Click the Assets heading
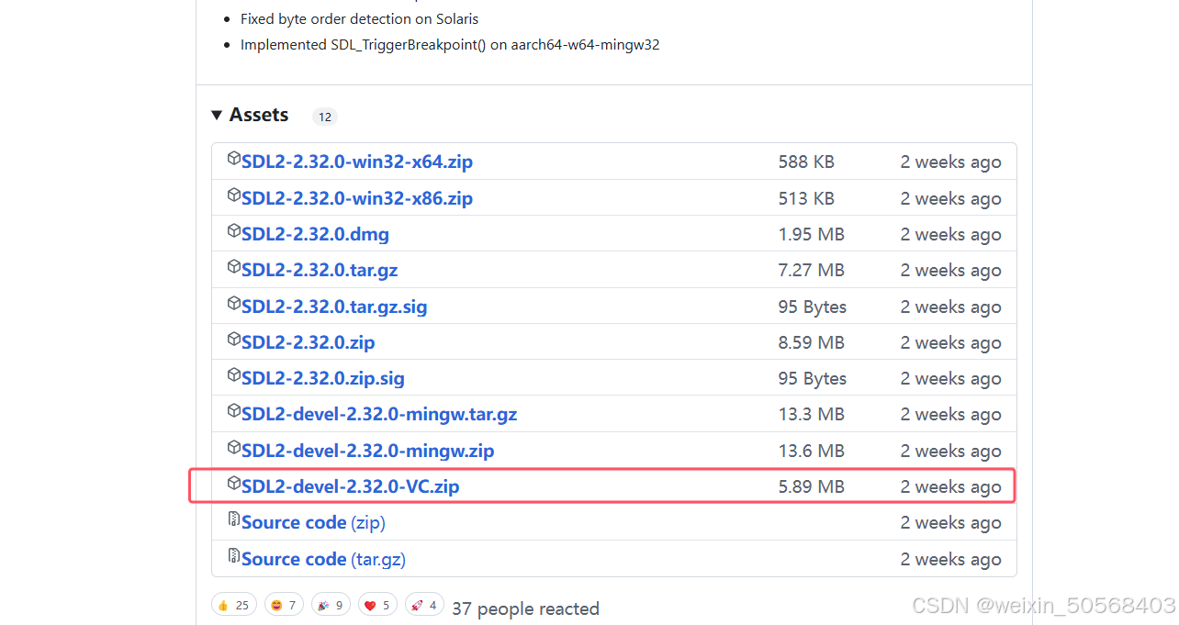The height and width of the screenshot is (625, 1179). pyautogui.click(x=259, y=115)
